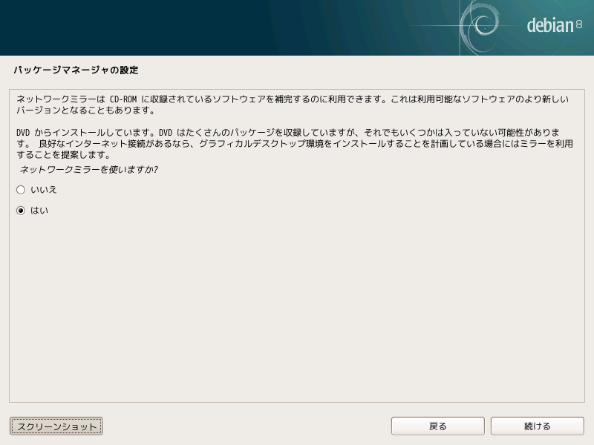
Task: Click the はい option label text
Action: pyautogui.click(x=39, y=211)
